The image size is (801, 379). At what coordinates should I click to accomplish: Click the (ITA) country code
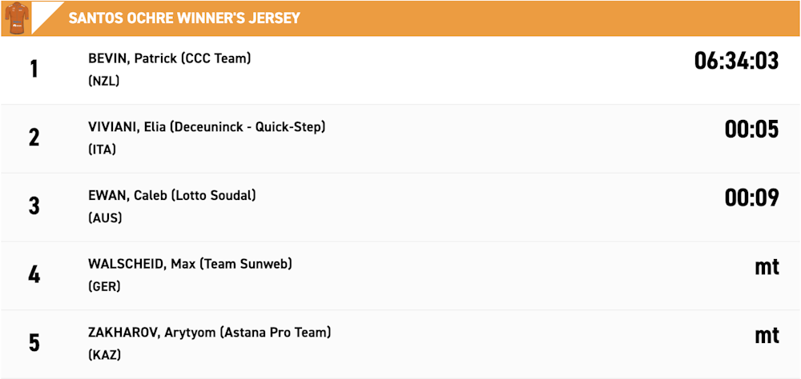coord(103,150)
